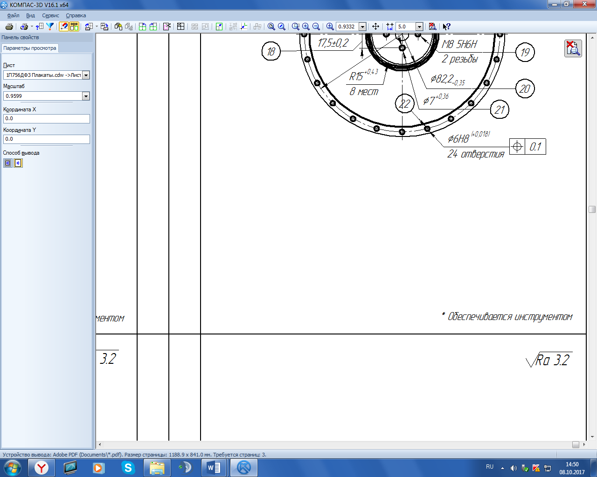
Task: Select the highlighted second output method toggle
Action: click(18, 163)
